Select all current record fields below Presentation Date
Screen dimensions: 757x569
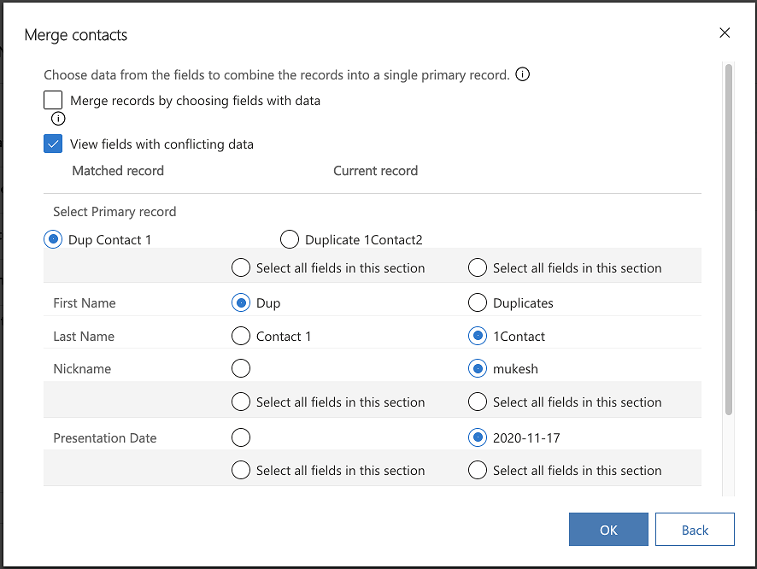coord(478,471)
